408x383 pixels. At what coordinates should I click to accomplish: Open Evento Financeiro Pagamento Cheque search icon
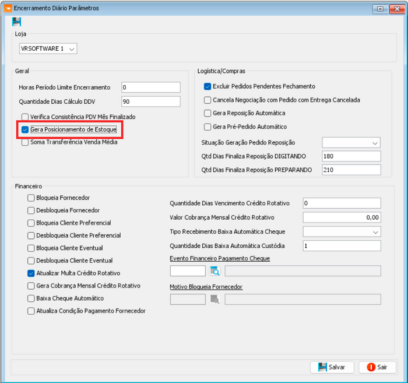214,270
